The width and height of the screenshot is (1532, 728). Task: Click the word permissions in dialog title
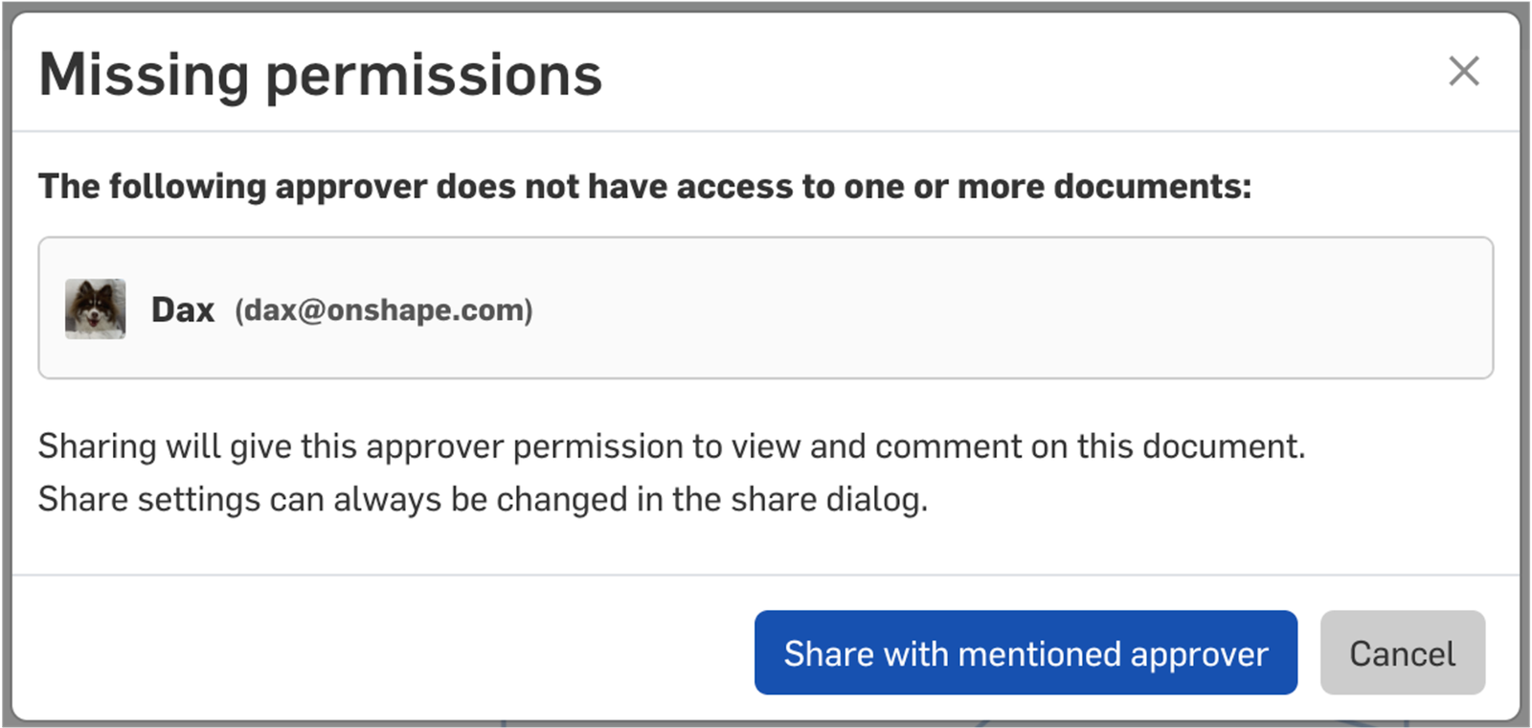click(x=433, y=77)
